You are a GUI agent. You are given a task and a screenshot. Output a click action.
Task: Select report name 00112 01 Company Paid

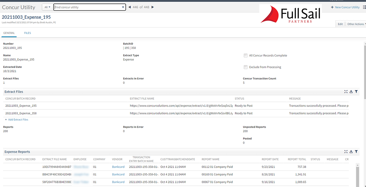pos(217,167)
